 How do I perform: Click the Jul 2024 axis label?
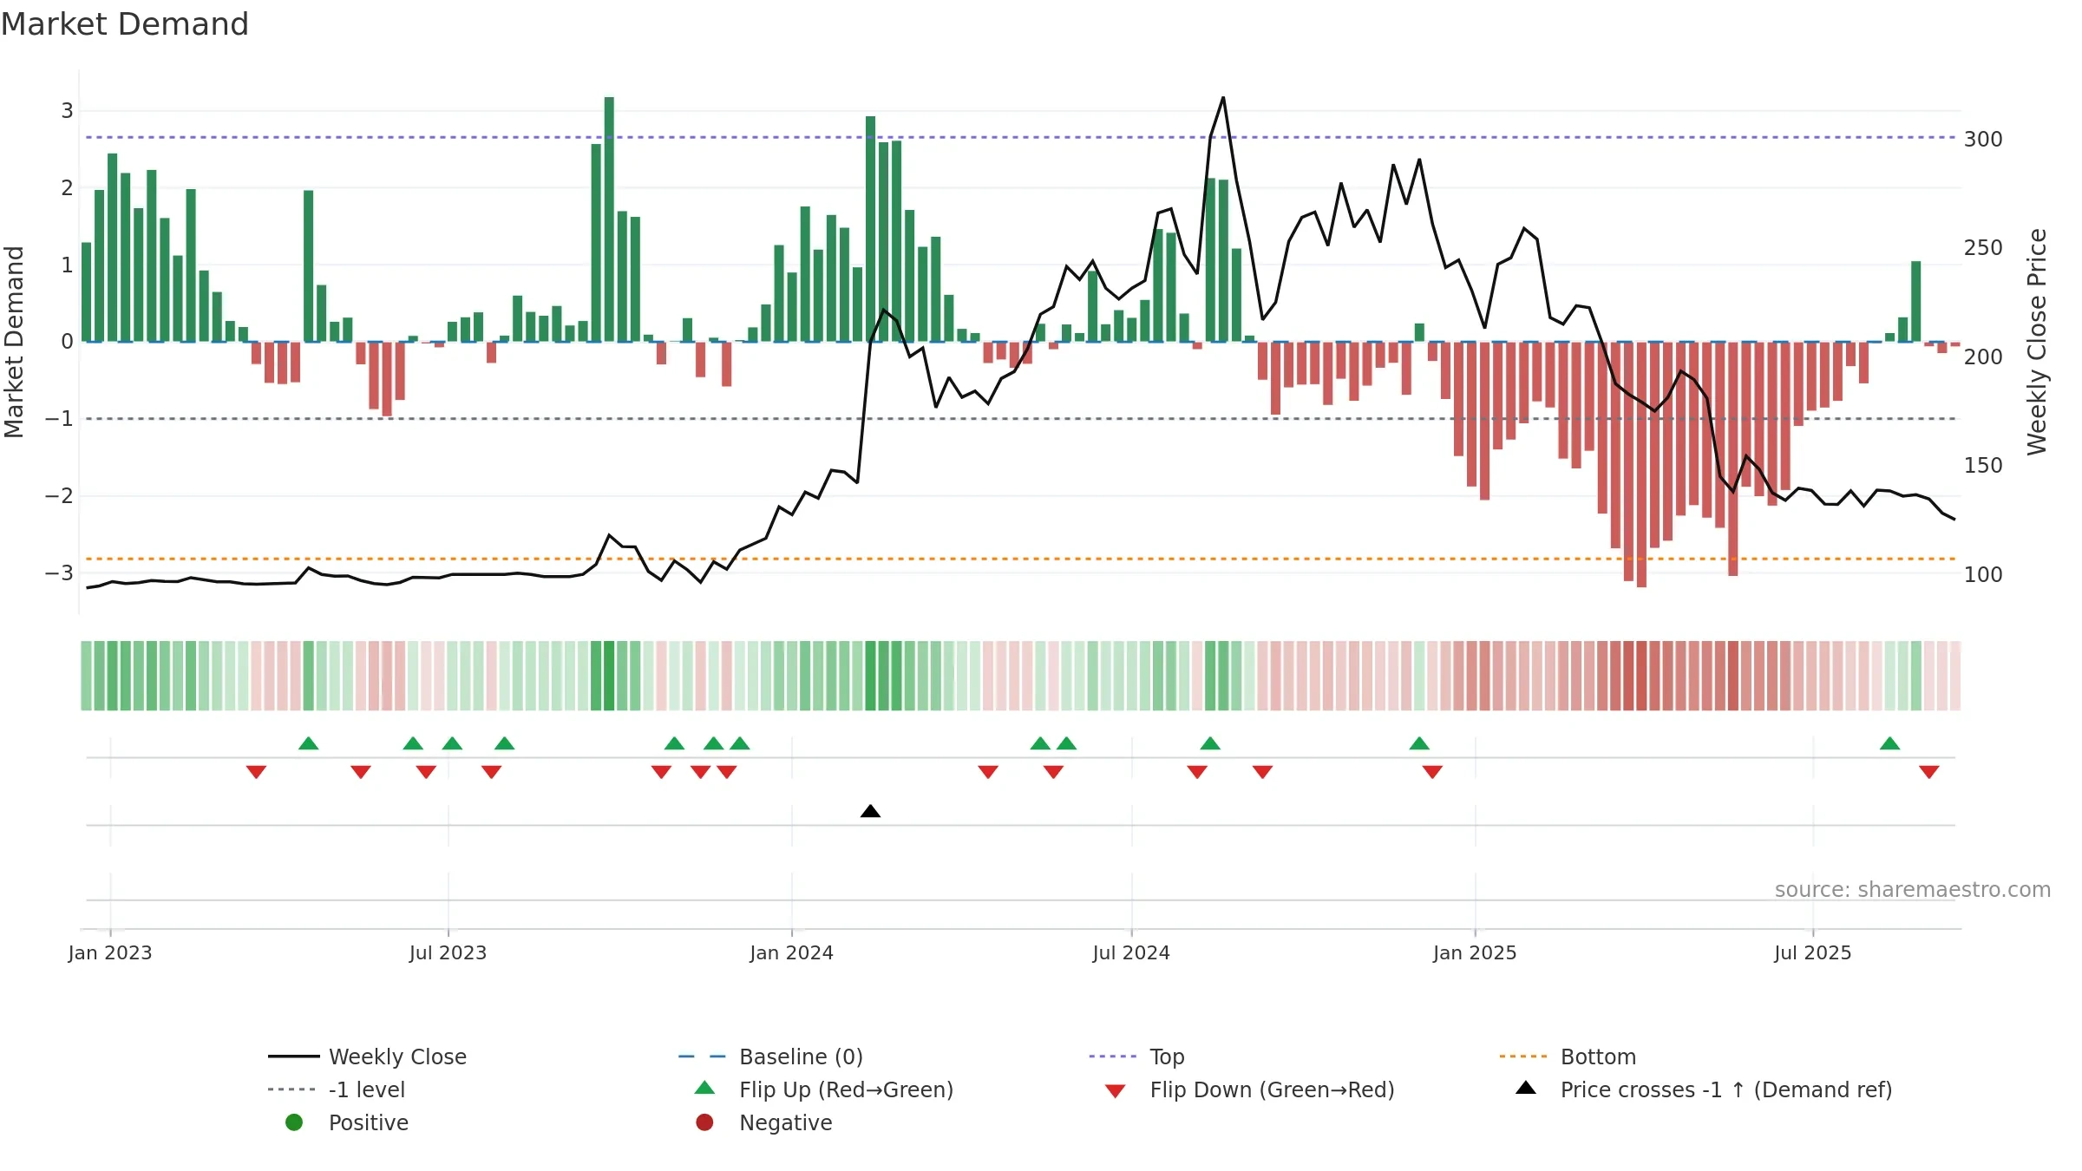1131,952
